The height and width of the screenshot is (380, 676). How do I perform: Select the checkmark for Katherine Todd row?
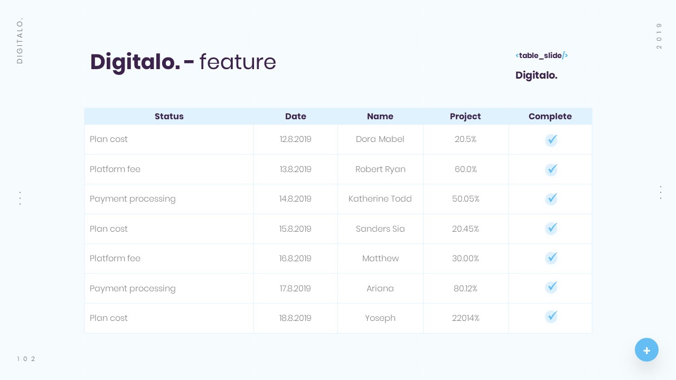(551, 199)
